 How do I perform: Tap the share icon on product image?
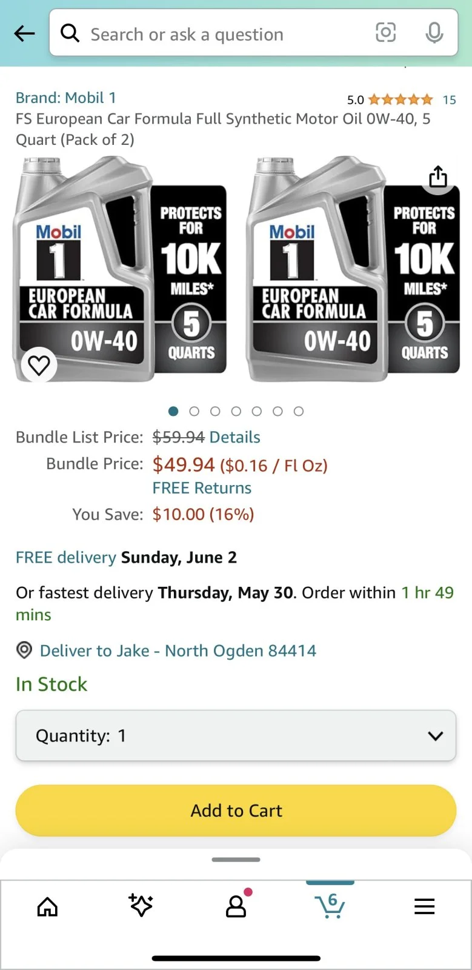tap(437, 177)
